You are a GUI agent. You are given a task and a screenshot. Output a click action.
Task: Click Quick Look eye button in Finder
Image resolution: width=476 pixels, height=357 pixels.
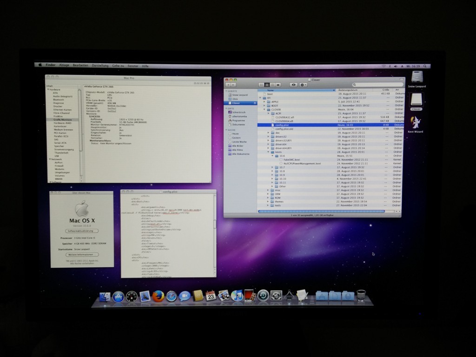pos(293,85)
